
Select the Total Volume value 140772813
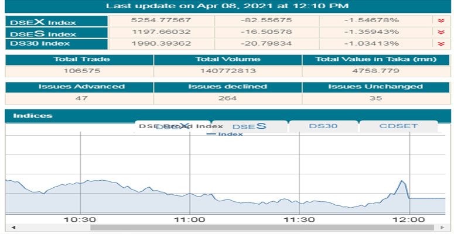pyautogui.click(x=228, y=71)
